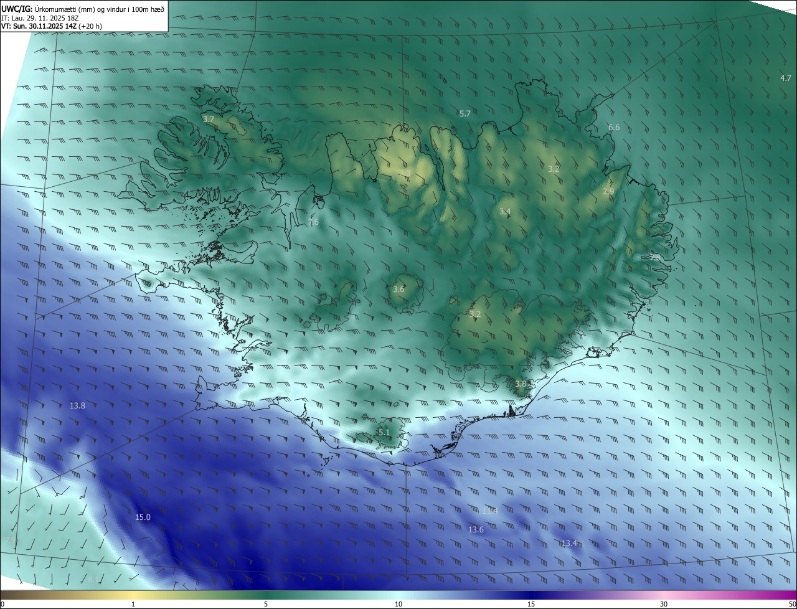Viewport: 797px width, 609px height.
Task: Click the 7.6 value label
Action: click(313, 222)
